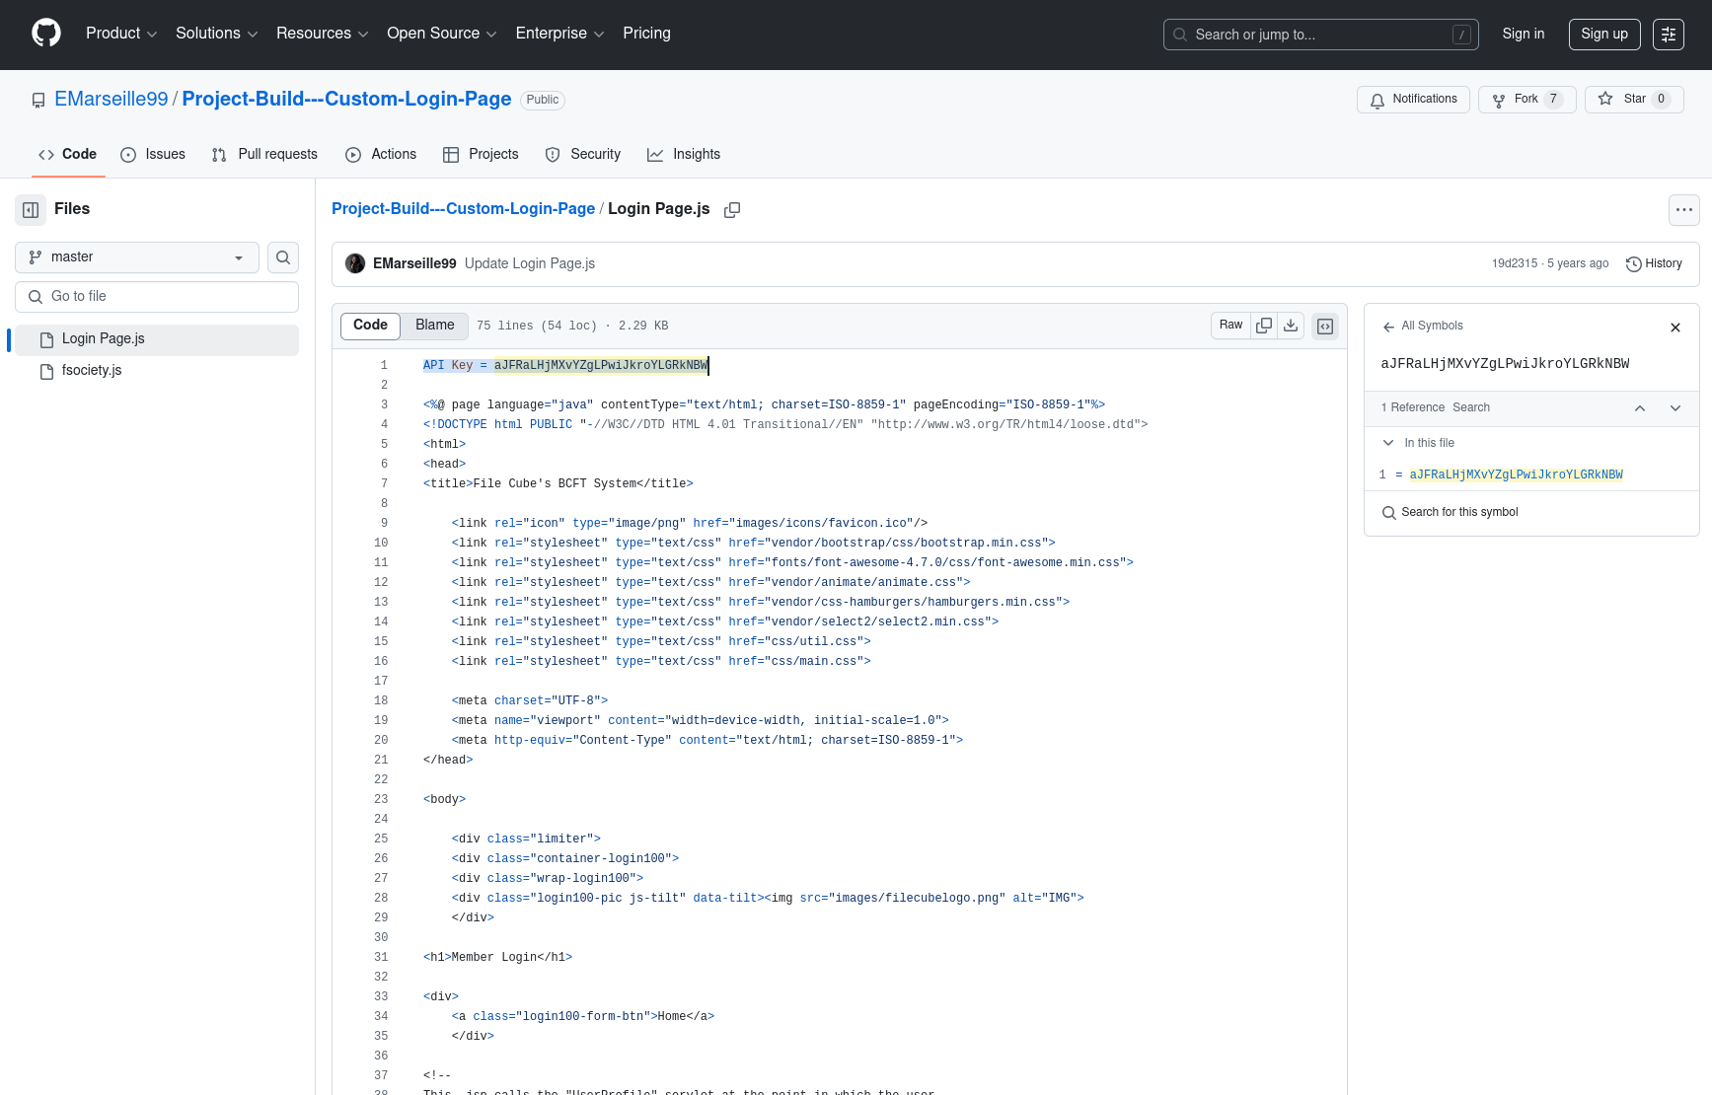Switch to the Code view toggle
This screenshot has height=1095, width=1712.
370,326
